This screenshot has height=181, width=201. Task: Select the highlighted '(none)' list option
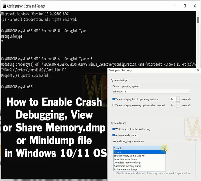[x=139, y=152]
